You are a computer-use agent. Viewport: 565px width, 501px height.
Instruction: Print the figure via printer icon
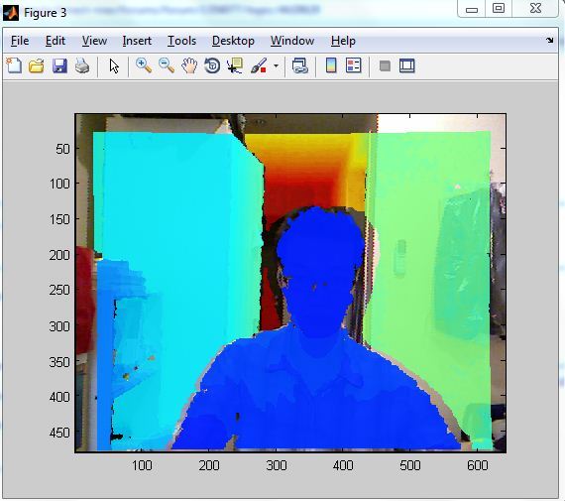coord(82,66)
